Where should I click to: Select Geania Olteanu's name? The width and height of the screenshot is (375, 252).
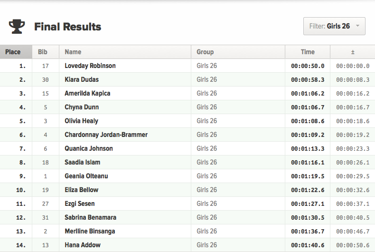point(86,176)
